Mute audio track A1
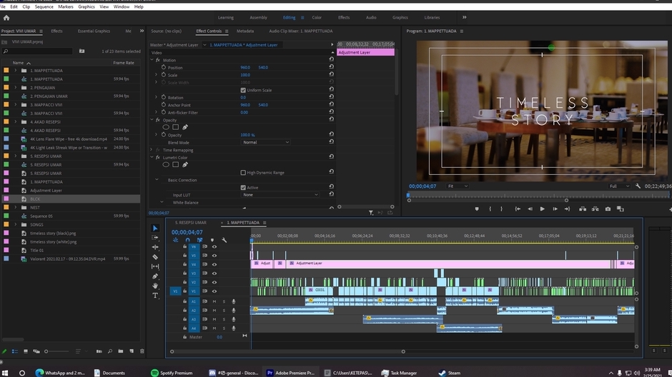 [214, 301]
